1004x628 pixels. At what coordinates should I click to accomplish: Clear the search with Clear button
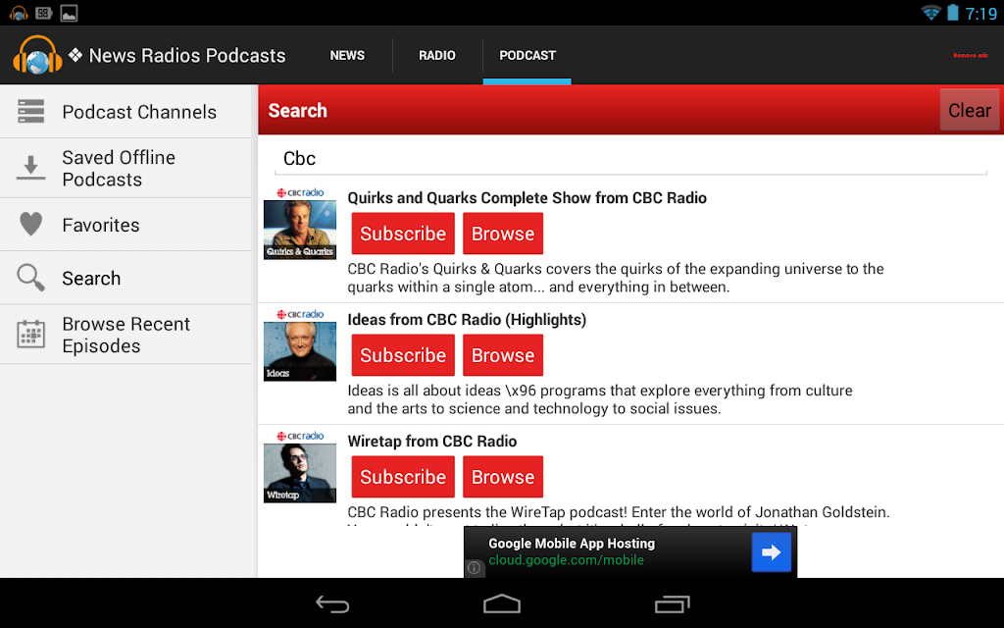[x=970, y=110]
